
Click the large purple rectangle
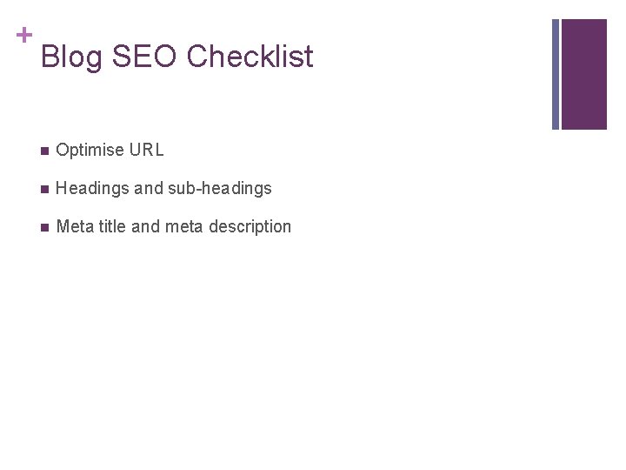[x=583, y=74]
